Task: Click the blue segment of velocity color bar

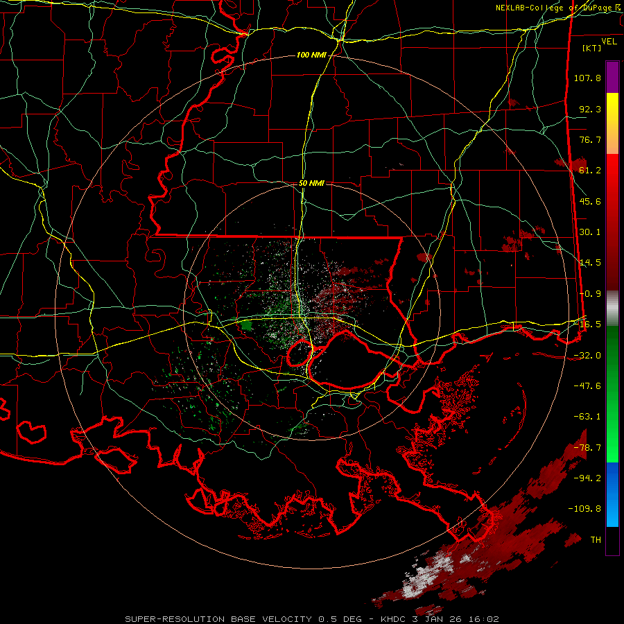Action: [612, 494]
